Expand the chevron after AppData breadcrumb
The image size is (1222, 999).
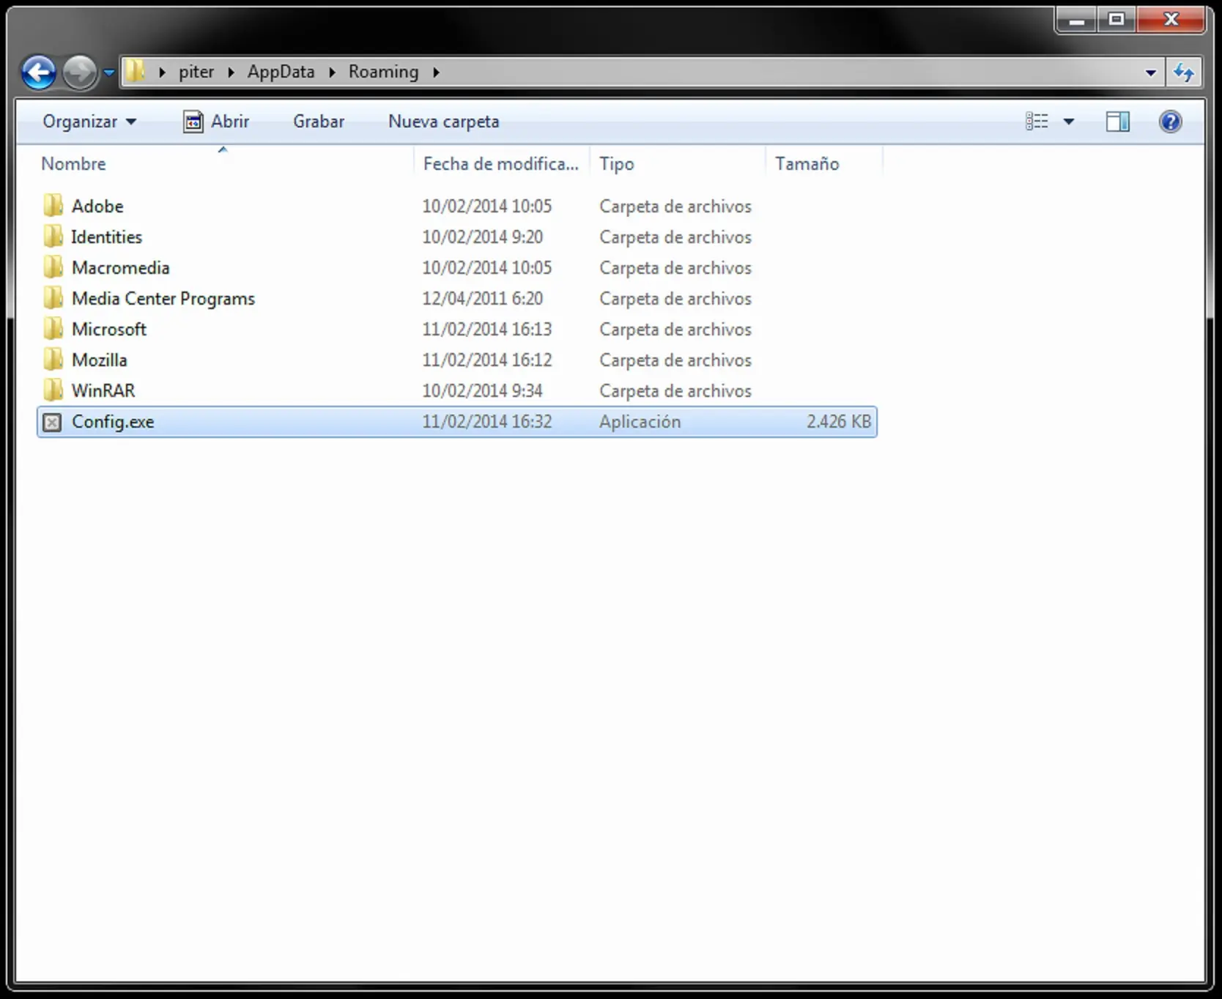click(x=332, y=72)
